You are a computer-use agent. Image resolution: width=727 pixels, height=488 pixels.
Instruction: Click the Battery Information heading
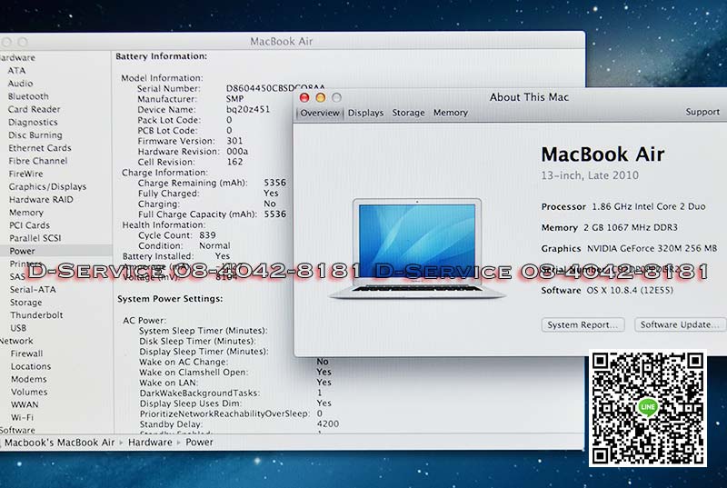(162, 56)
